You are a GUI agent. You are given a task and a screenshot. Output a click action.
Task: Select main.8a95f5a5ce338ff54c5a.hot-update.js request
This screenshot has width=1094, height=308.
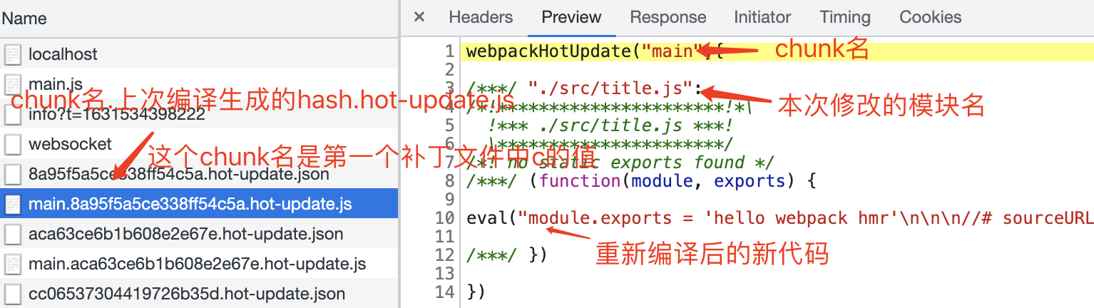pos(199,204)
